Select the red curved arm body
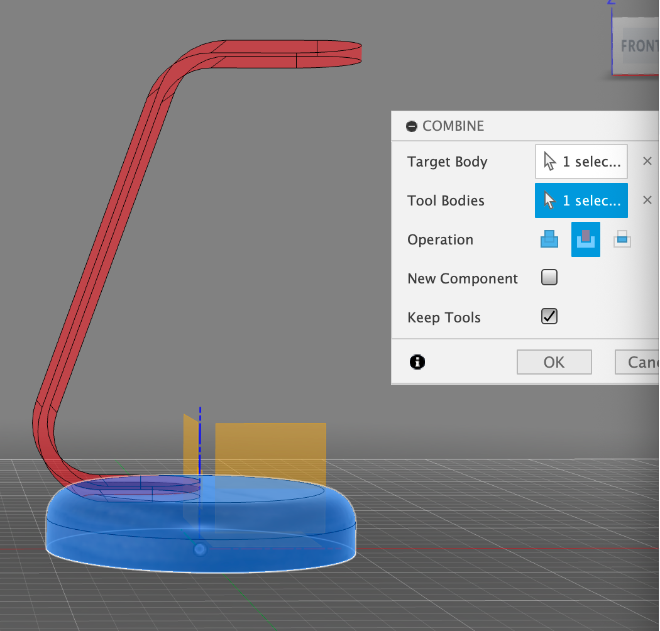 click(x=101, y=251)
